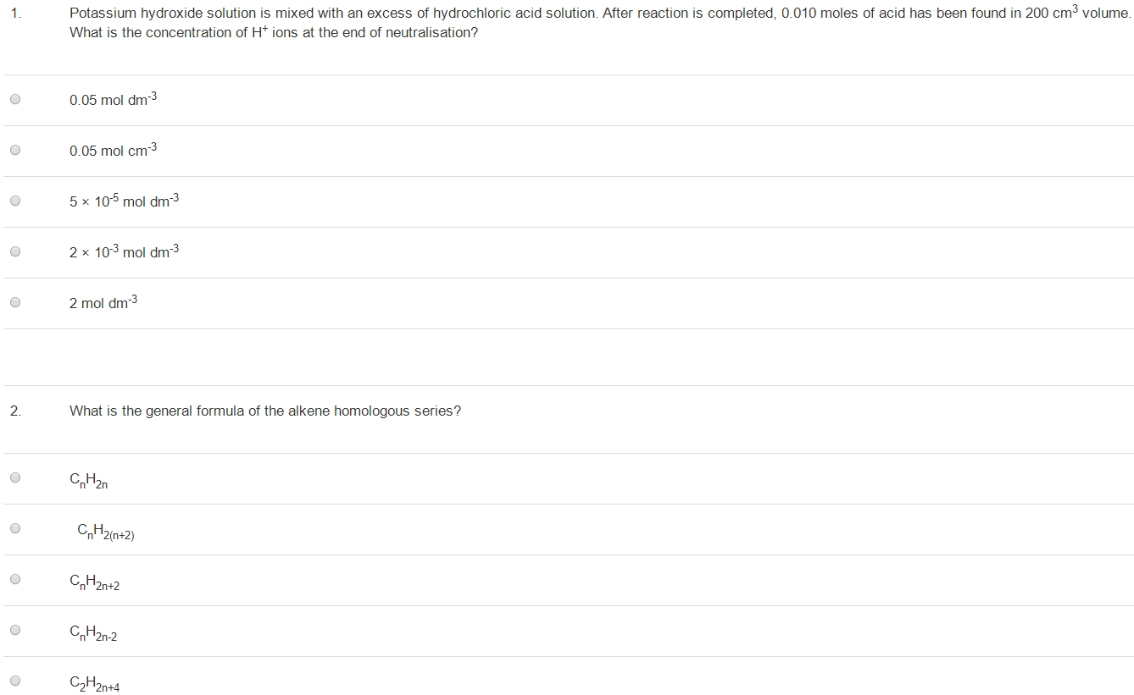Choose the 2 mol dm-3 radio option
Image resolution: width=1134 pixels, height=695 pixels.
[x=14, y=302]
